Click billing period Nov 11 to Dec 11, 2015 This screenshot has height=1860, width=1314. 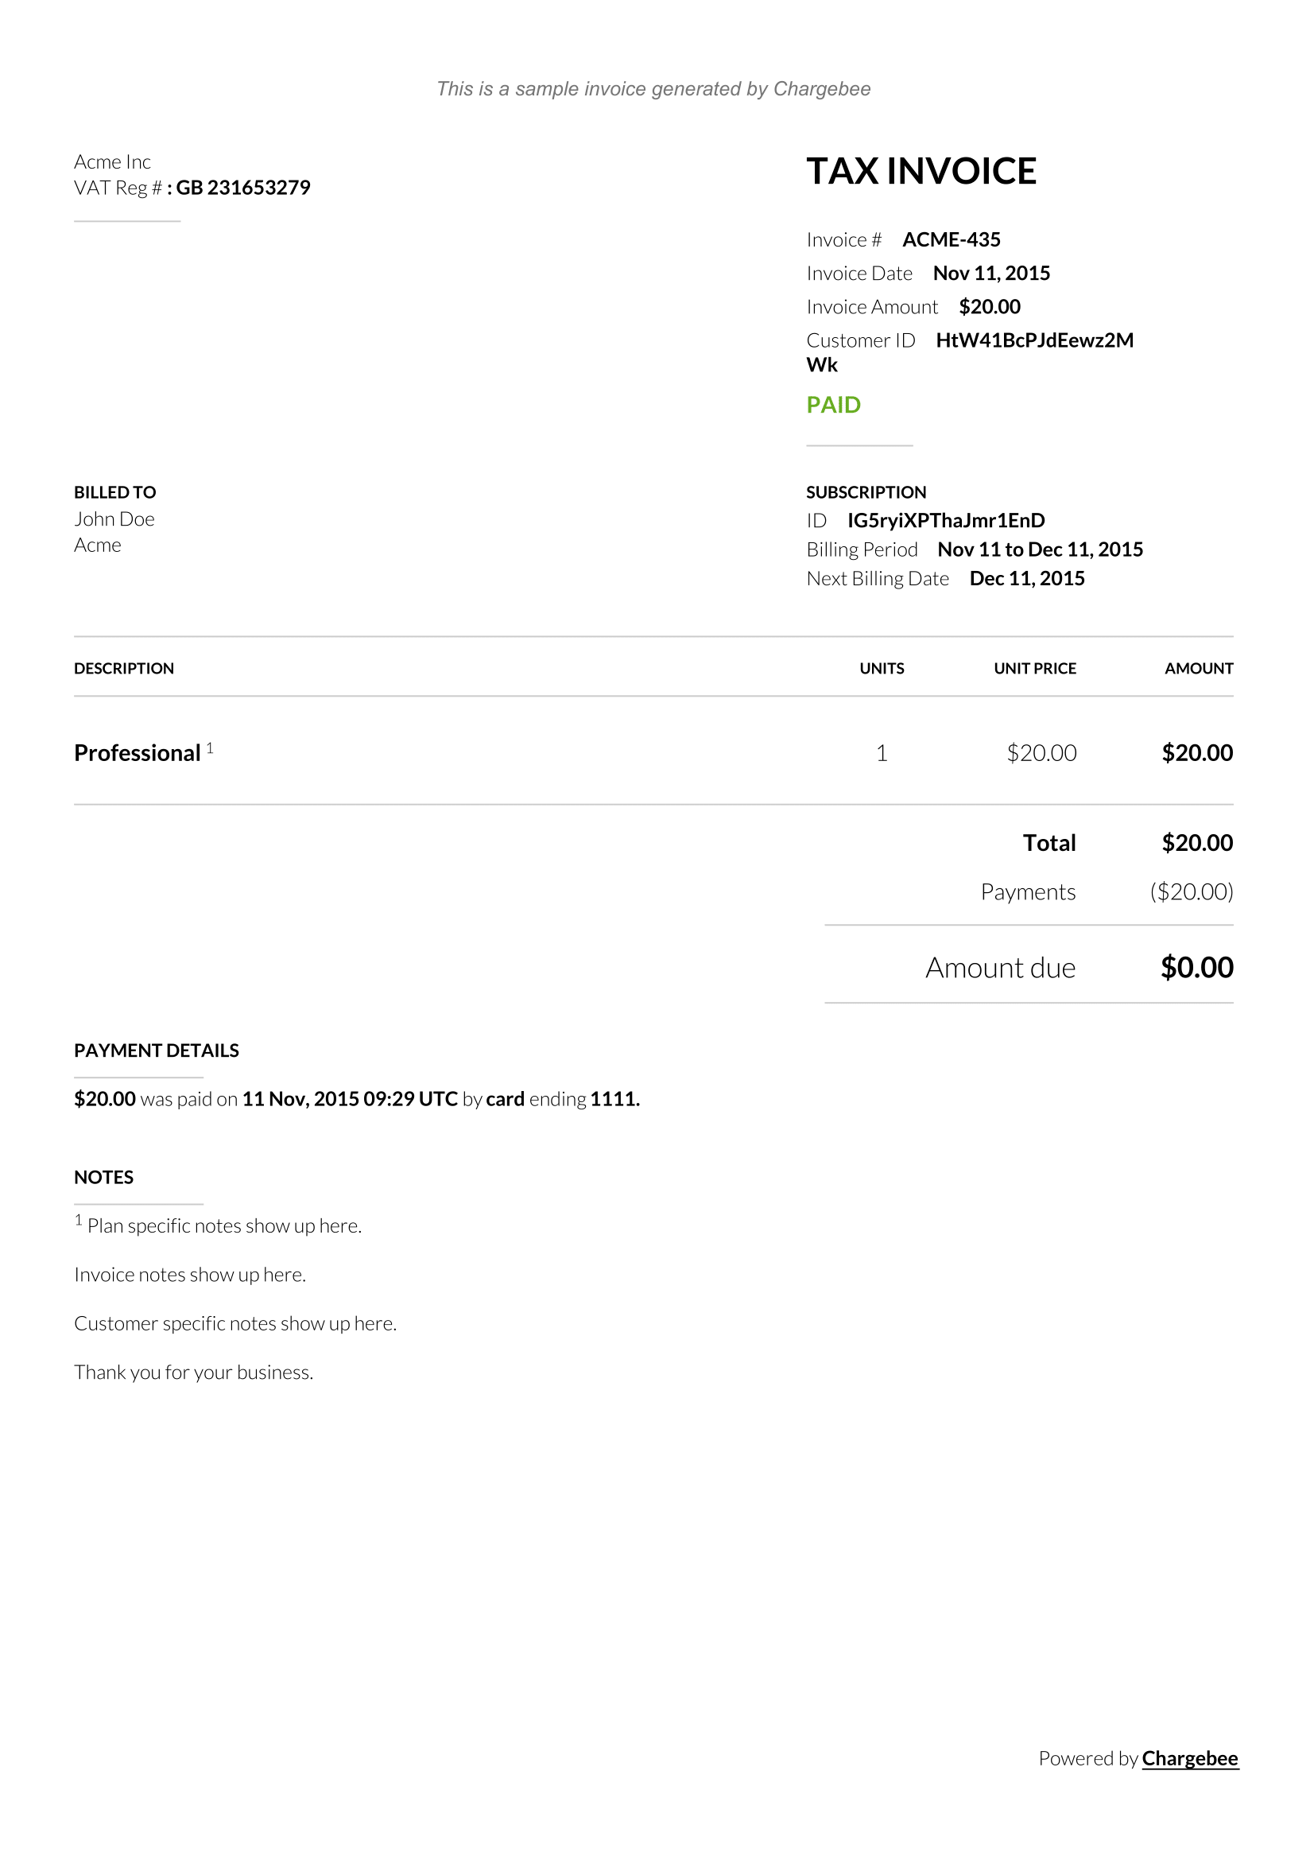(1040, 549)
